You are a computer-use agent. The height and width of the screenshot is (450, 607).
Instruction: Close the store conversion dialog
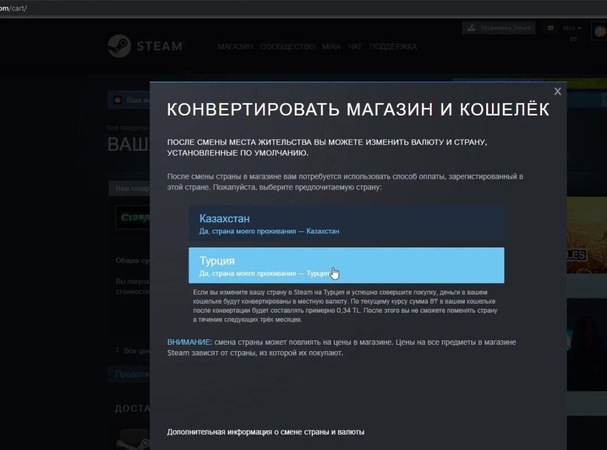(x=557, y=92)
